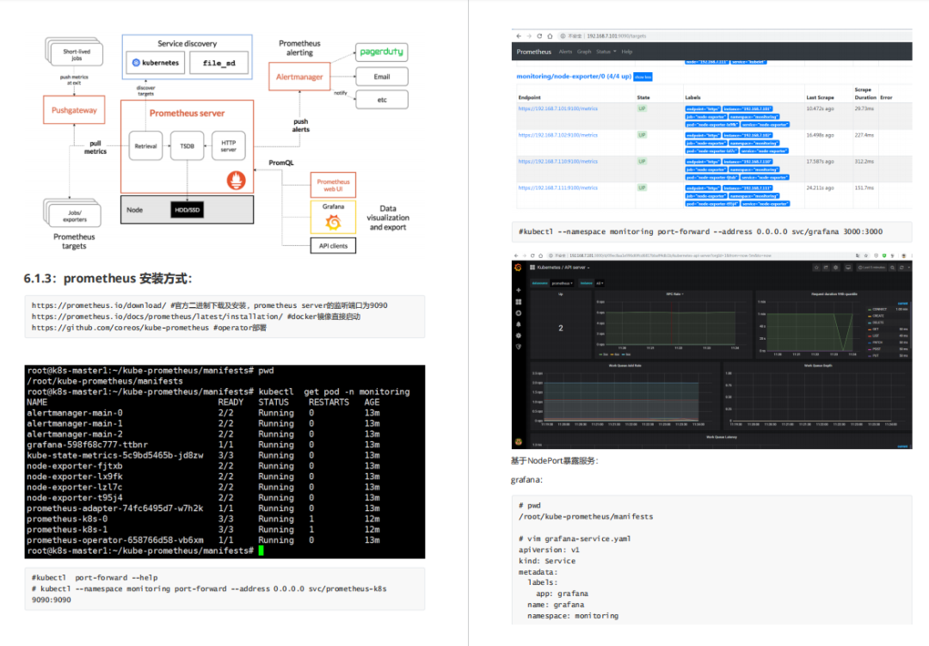Click the kubernetes service discovery box
Image resolution: width=929 pixels, height=646 pixels.
pyautogui.click(x=155, y=63)
